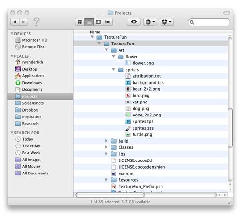The image size is (241, 218).
Task: Expand the Resources folder
Action: click(106, 179)
